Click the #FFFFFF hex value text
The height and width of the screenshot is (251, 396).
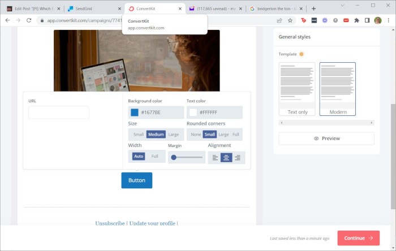pyautogui.click(x=208, y=112)
